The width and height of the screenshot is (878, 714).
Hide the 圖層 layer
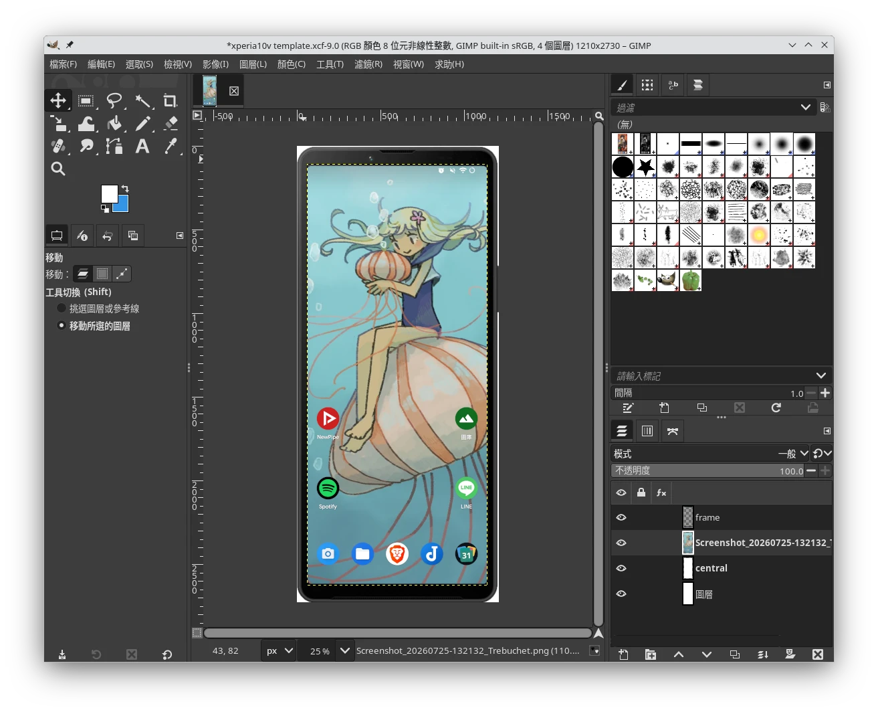(621, 594)
